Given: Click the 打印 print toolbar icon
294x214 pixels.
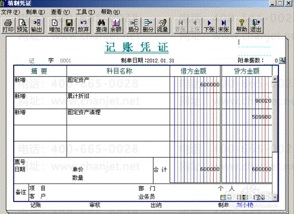Looking at the screenshot, I should (8, 26).
